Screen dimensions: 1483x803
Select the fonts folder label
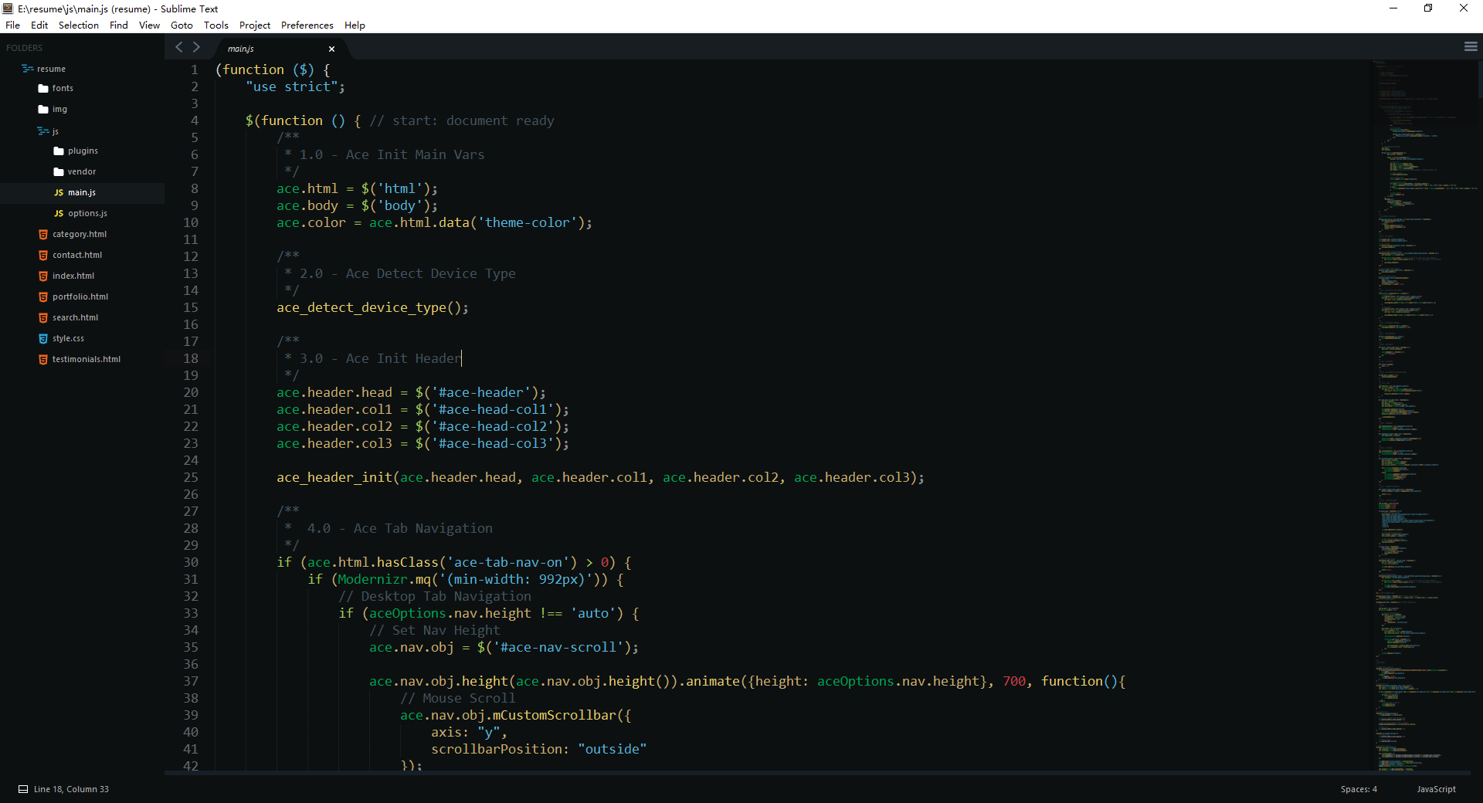click(63, 88)
